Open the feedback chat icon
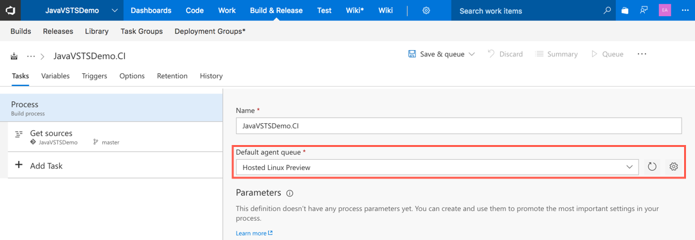The height and width of the screenshot is (240, 695). (x=644, y=11)
